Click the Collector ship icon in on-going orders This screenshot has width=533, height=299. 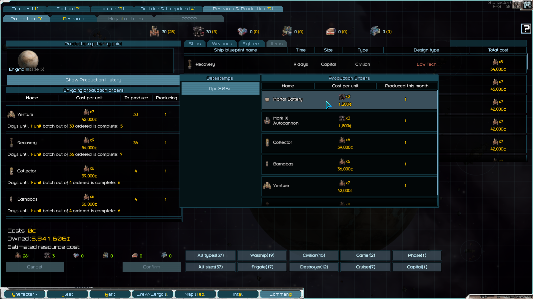pos(11,171)
